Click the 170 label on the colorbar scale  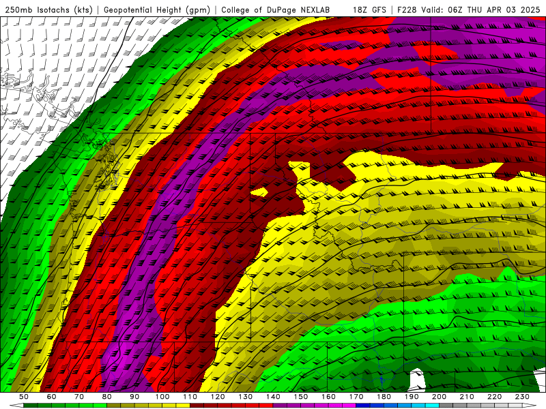[x=356, y=397]
